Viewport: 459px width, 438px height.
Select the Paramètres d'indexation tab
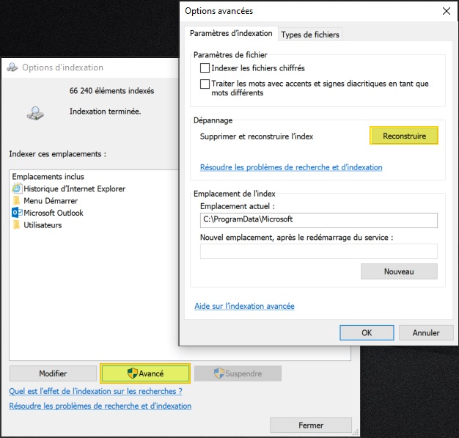[x=231, y=34]
